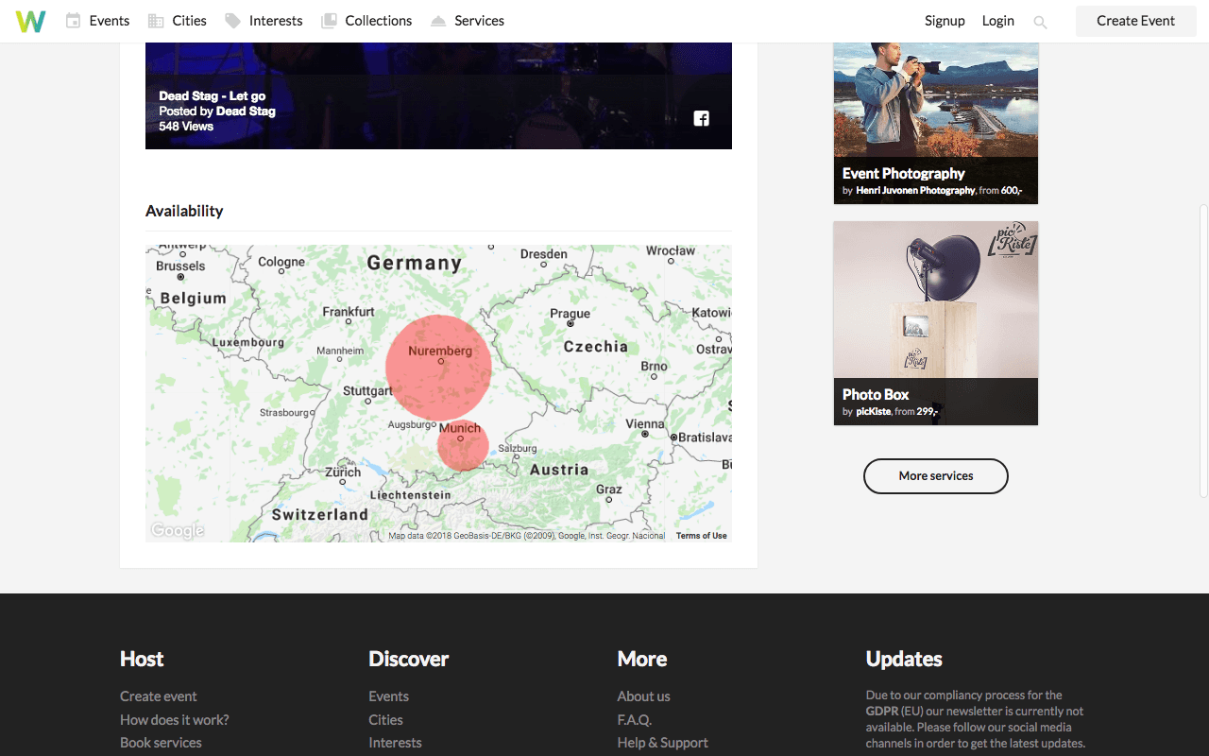This screenshot has height=756, width=1209.
Task: Click the footer Book services link
Action: (161, 743)
